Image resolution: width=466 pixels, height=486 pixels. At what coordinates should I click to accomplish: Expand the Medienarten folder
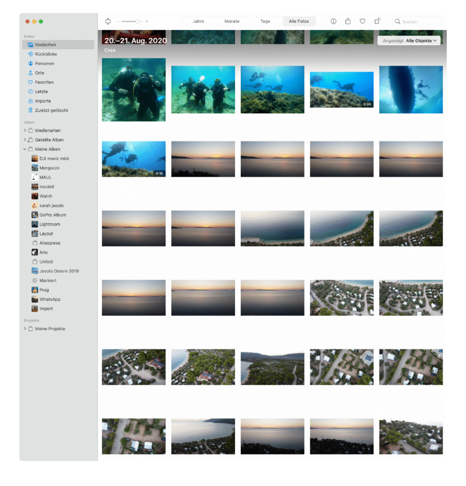click(25, 131)
